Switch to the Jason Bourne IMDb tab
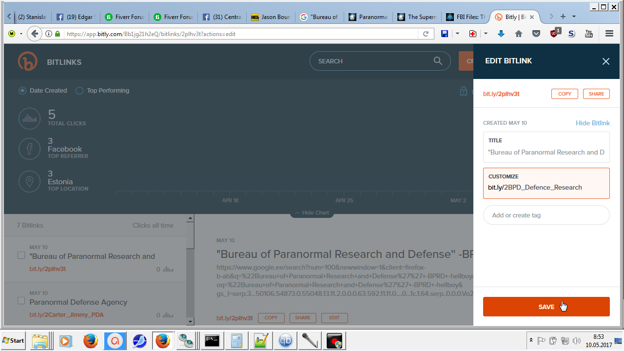The height and width of the screenshot is (351, 624). coord(271,17)
